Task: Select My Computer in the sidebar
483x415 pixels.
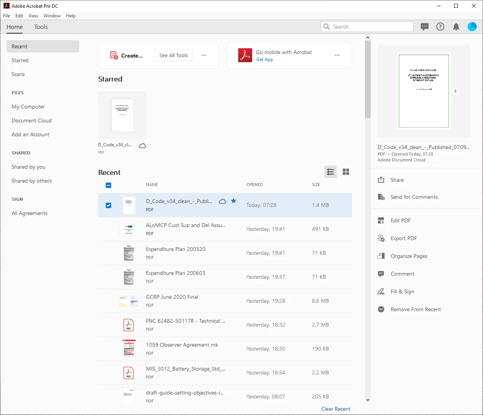Action: point(28,107)
